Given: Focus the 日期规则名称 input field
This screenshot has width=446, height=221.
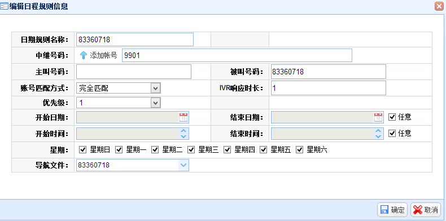Looking at the screenshot, I should point(135,40).
